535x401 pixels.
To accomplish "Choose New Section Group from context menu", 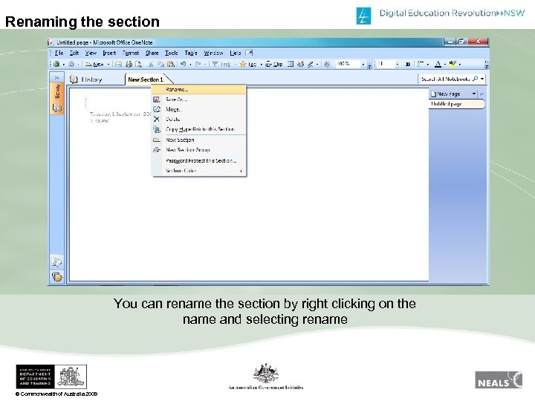I will (198, 150).
